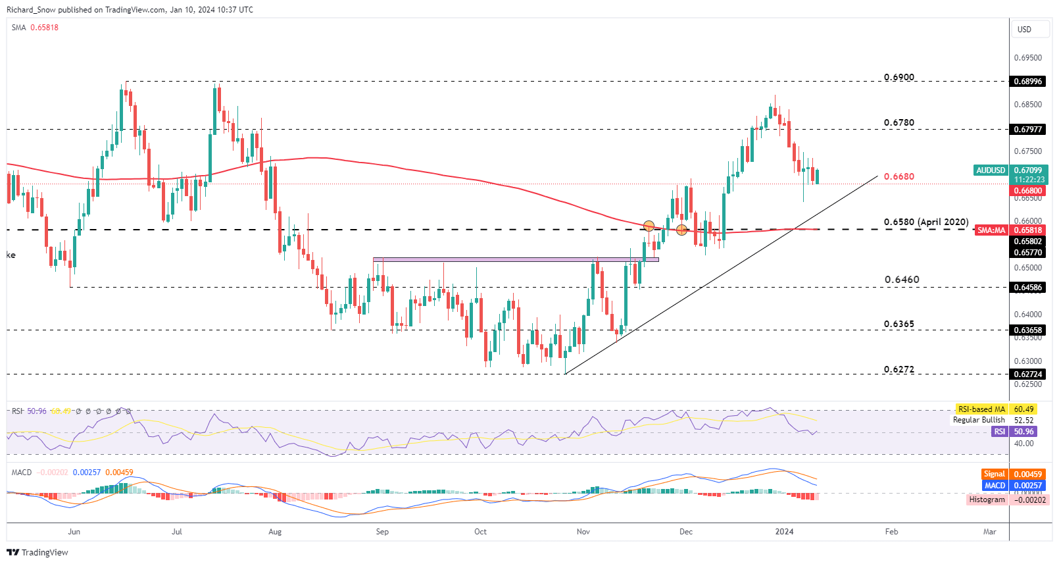This screenshot has width=1059, height=564.
Task: Click the 0.65770 price axis label
Action: click(x=1027, y=252)
